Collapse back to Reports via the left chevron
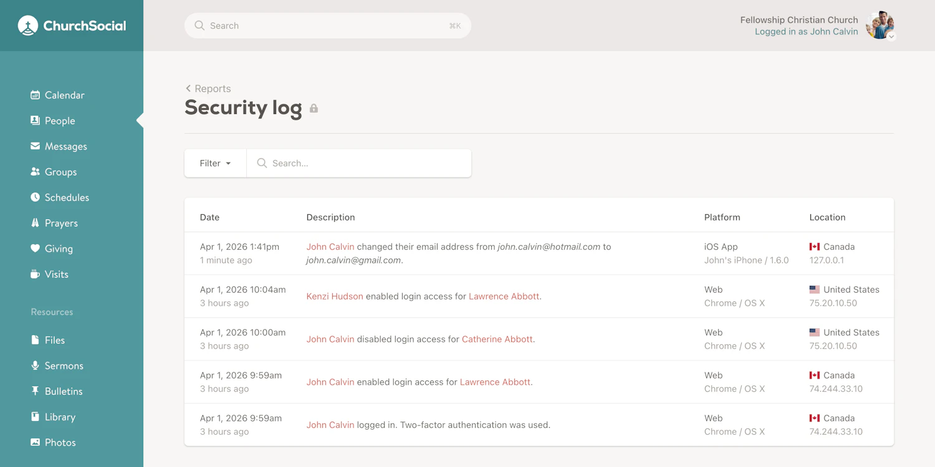935x467 pixels. [x=188, y=88]
